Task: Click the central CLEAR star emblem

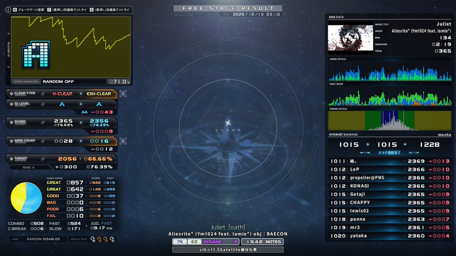Action: [x=228, y=123]
